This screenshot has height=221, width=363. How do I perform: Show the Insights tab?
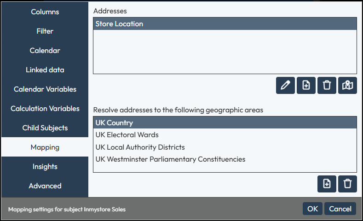(x=45, y=167)
